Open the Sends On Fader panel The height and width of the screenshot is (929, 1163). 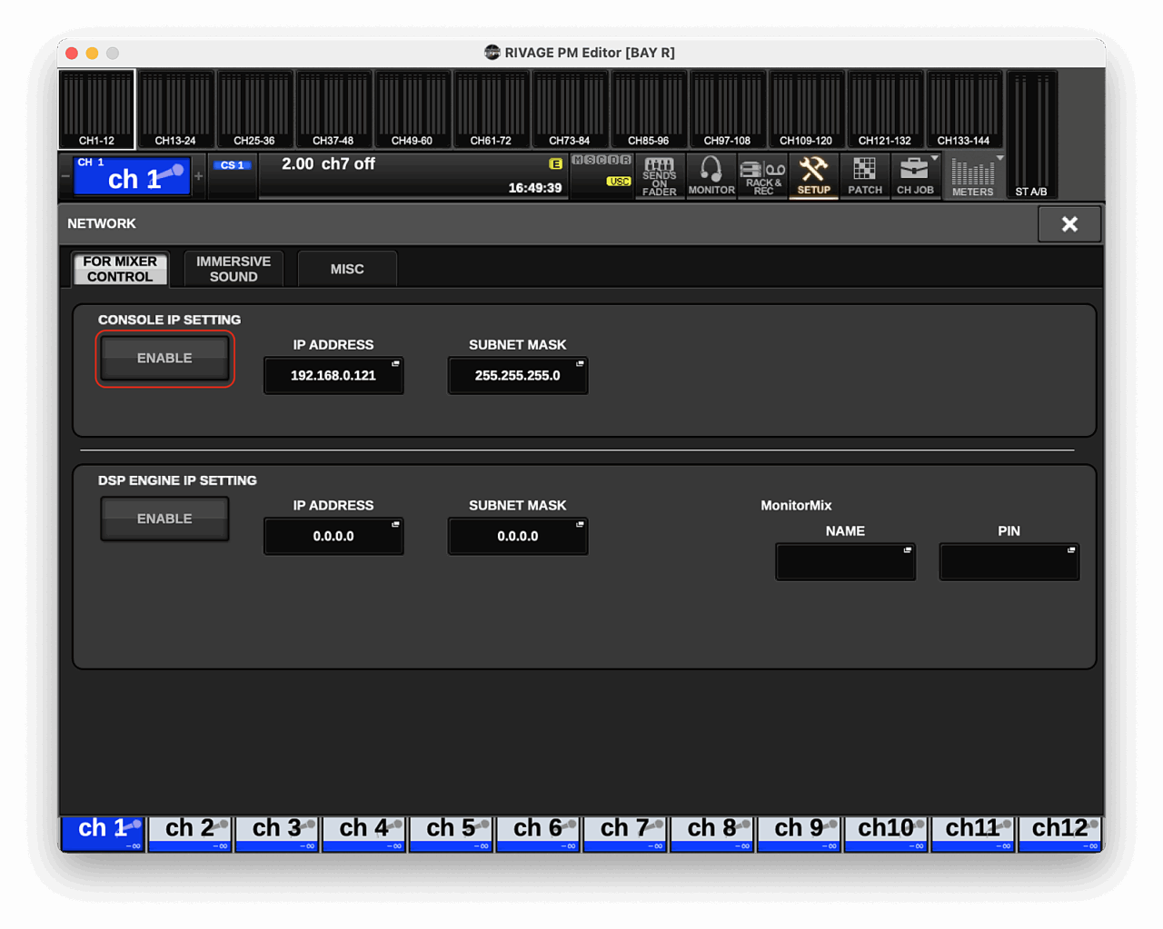click(659, 176)
